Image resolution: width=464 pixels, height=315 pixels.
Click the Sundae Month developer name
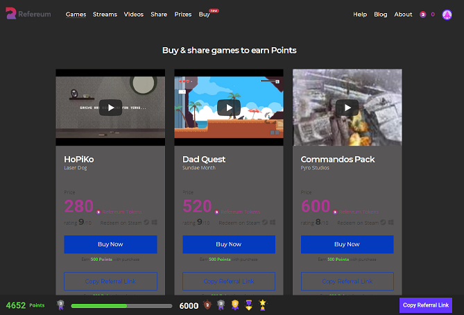[199, 168]
